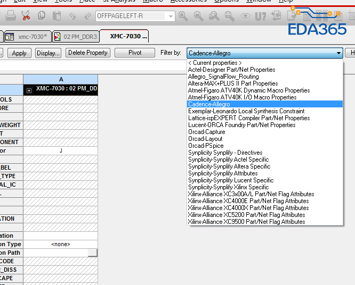Click the browse button in Path row
This screenshot has width=355, height=285.
93,253
